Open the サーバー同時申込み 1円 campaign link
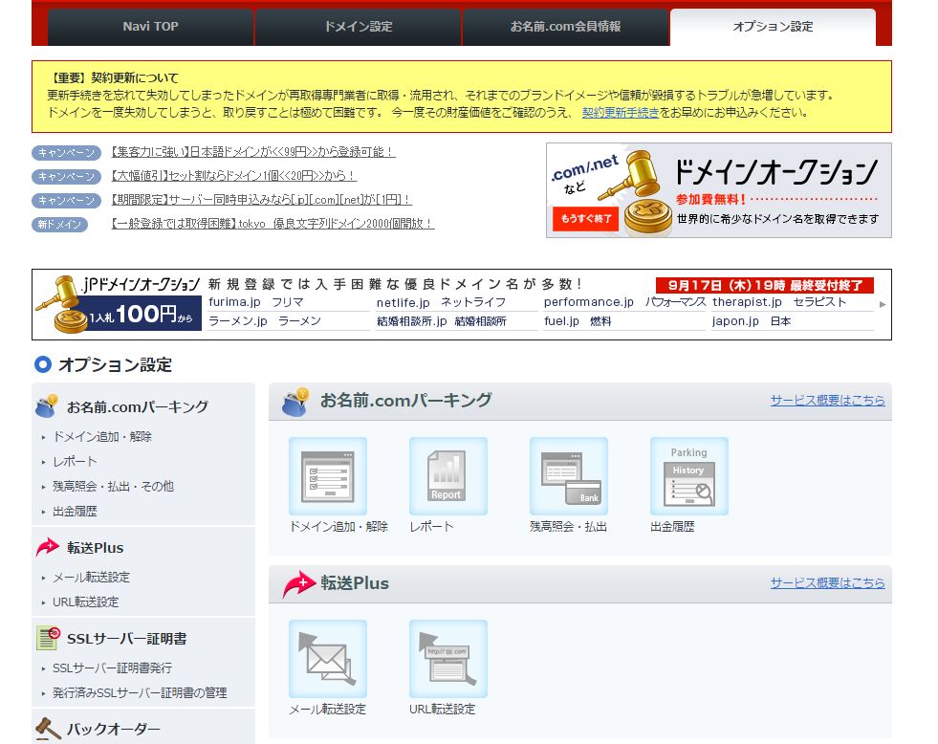The image size is (938, 744). click(261, 200)
